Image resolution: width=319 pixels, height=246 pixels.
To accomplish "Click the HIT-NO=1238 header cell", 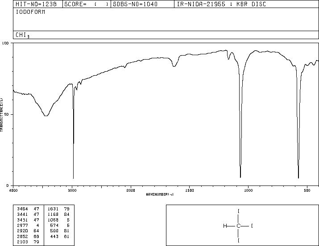I will [x=36, y=4].
